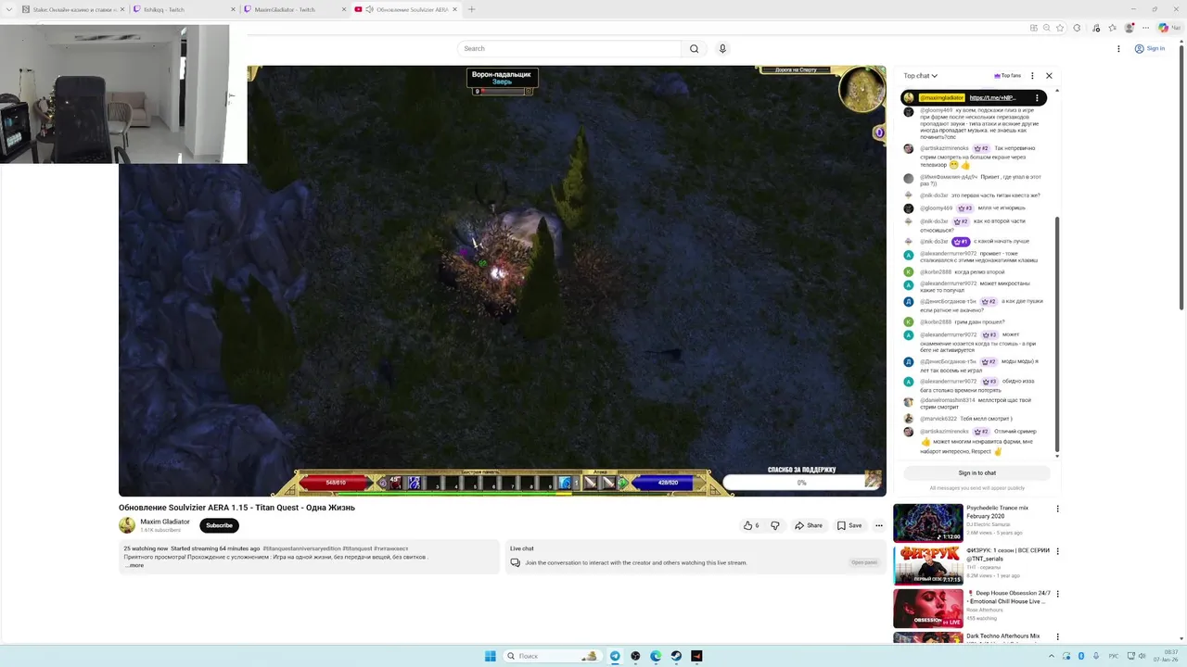Click the #titanquest hashtag
Viewport: 1187px width, 667px height.
click(x=357, y=548)
